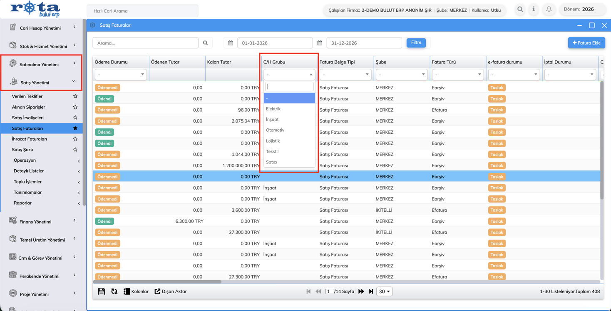Open the Kolonlar column chooser
This screenshot has height=311, width=611.
(136, 291)
